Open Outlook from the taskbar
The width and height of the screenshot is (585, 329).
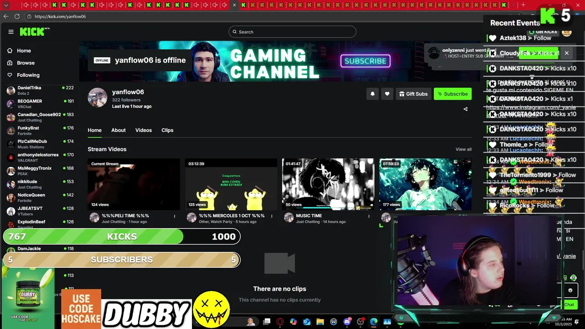pyautogui.click(x=307, y=322)
